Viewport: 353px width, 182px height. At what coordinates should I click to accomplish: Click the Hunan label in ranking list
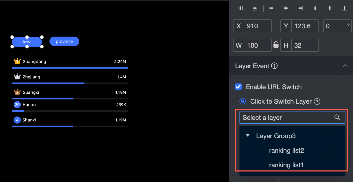click(29, 104)
